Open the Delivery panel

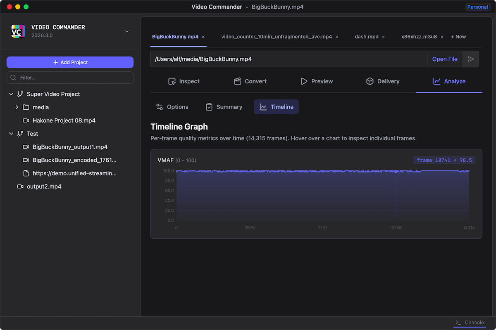point(383,81)
